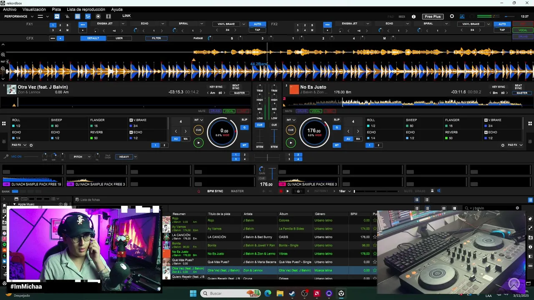Toggle VOCAL stem on deck 1

pyautogui.click(x=229, y=111)
